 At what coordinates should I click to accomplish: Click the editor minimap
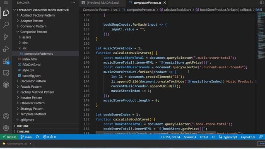pyautogui.click(x=261, y=36)
